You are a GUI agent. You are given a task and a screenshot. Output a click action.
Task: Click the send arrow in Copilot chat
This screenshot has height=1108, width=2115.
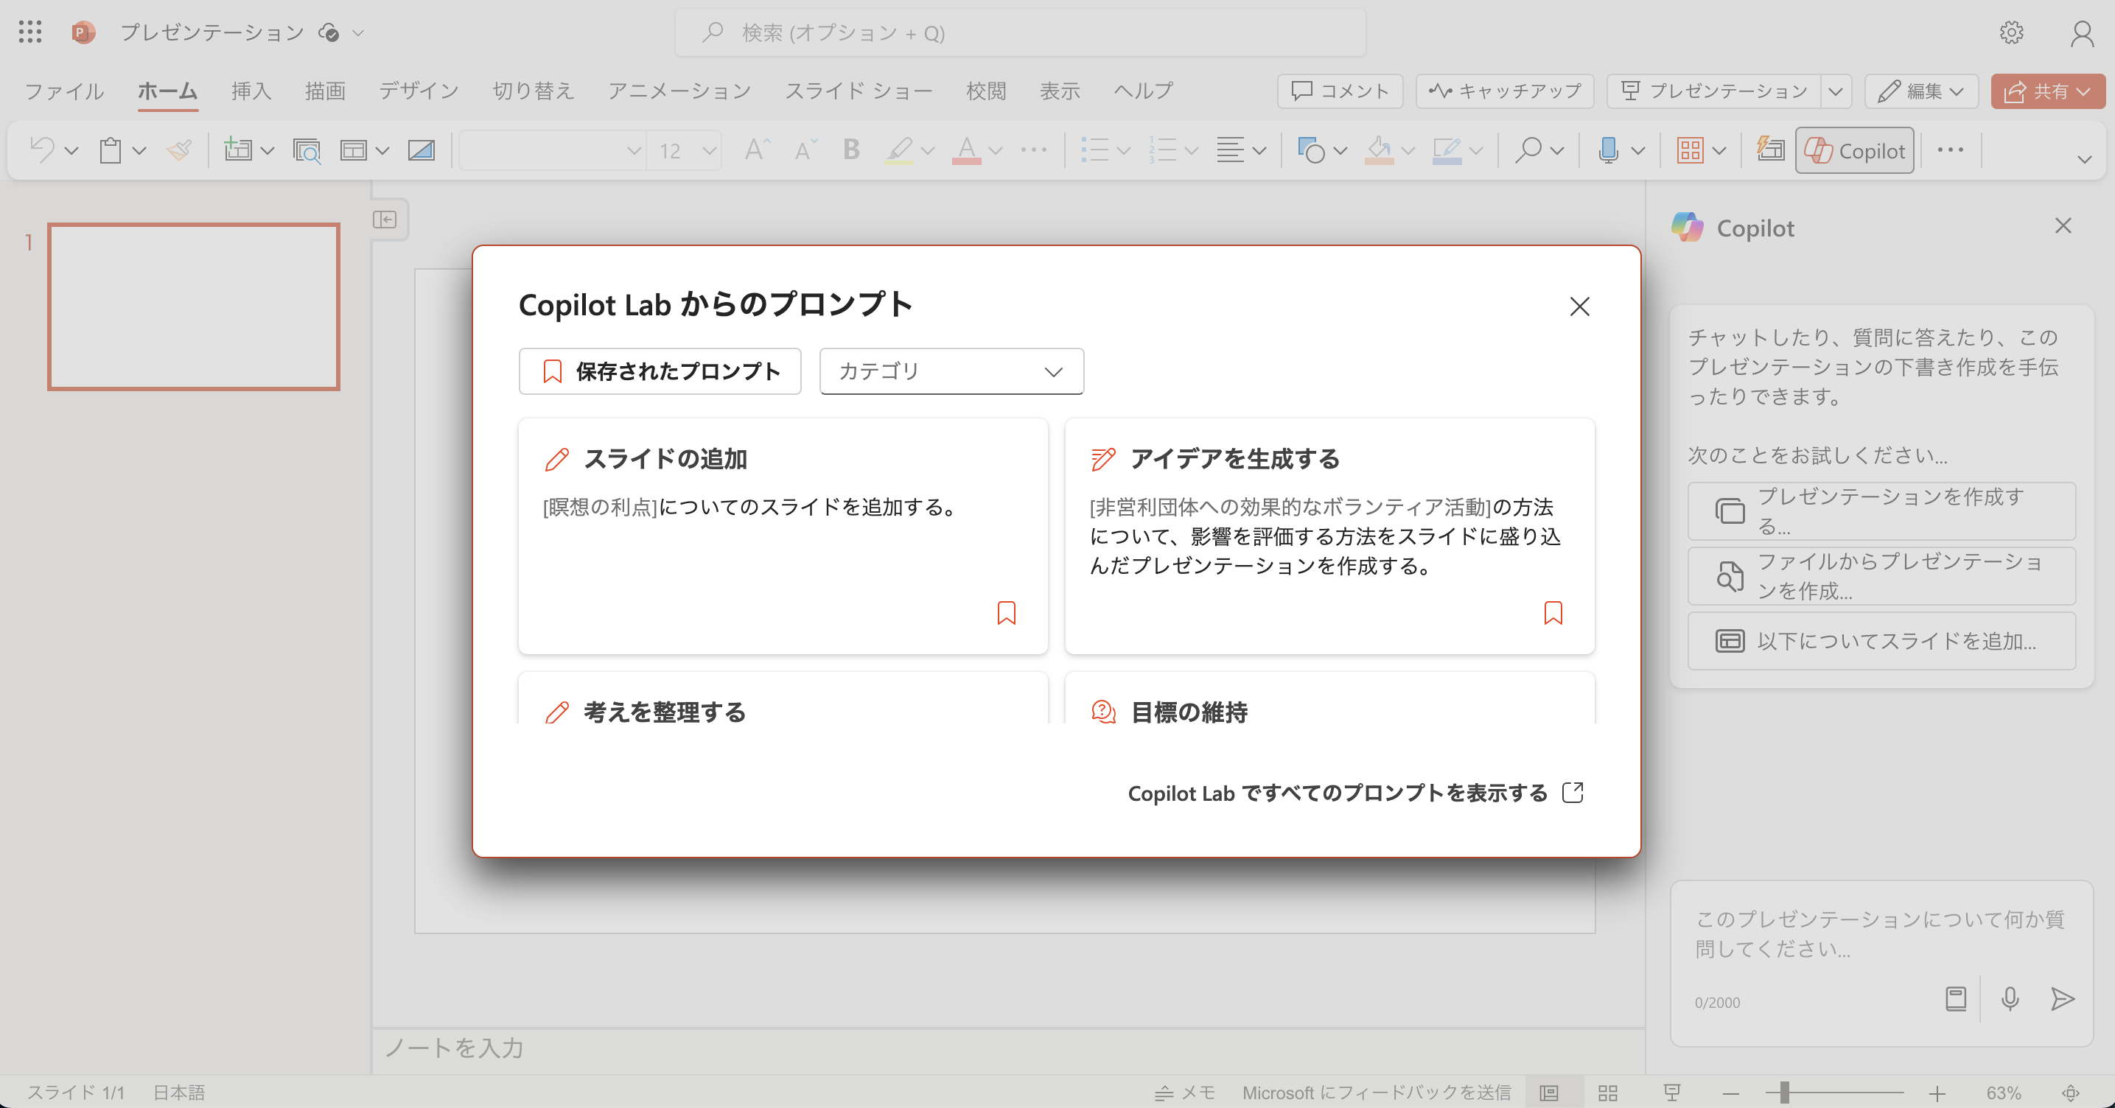[x=2062, y=999]
